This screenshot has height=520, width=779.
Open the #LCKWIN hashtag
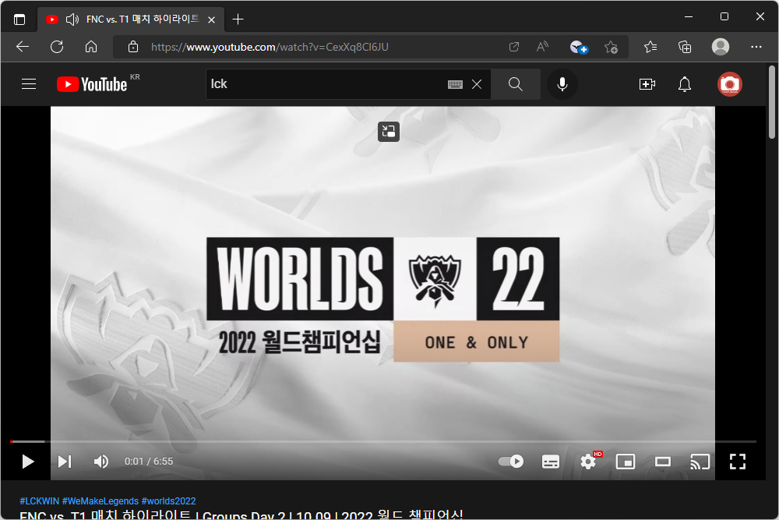click(x=39, y=501)
